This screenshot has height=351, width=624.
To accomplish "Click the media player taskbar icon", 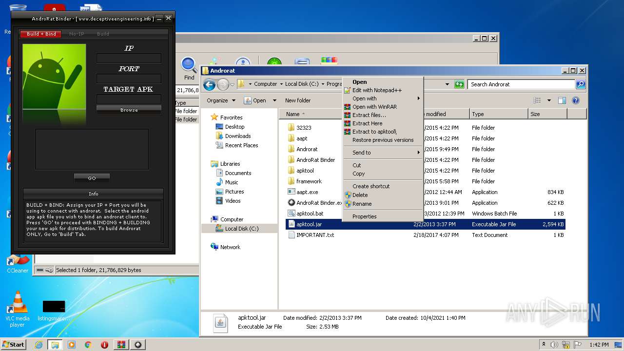I will [72, 345].
